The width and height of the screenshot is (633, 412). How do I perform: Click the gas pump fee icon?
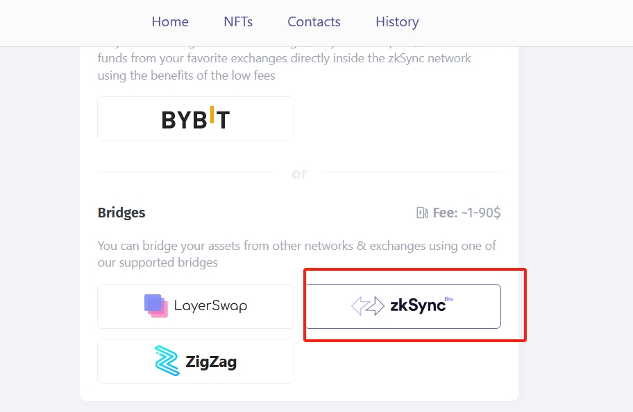(422, 213)
